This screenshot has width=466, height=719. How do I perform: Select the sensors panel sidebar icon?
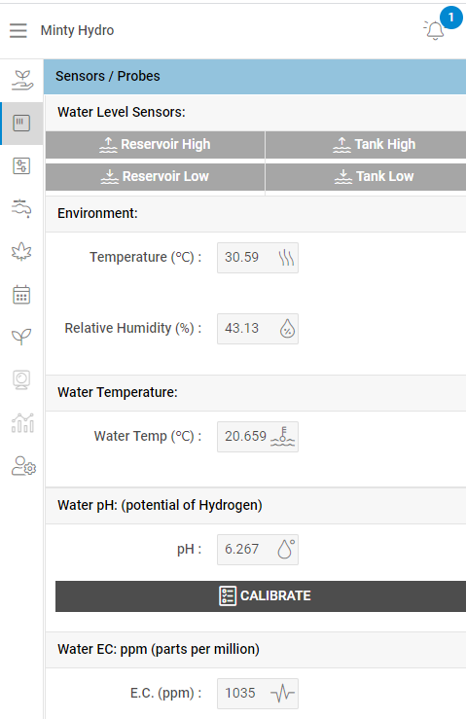pos(21,124)
